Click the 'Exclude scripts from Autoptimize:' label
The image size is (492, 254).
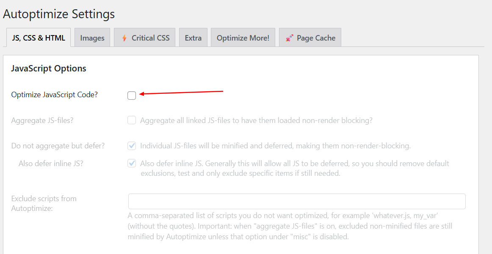pyautogui.click(x=44, y=203)
